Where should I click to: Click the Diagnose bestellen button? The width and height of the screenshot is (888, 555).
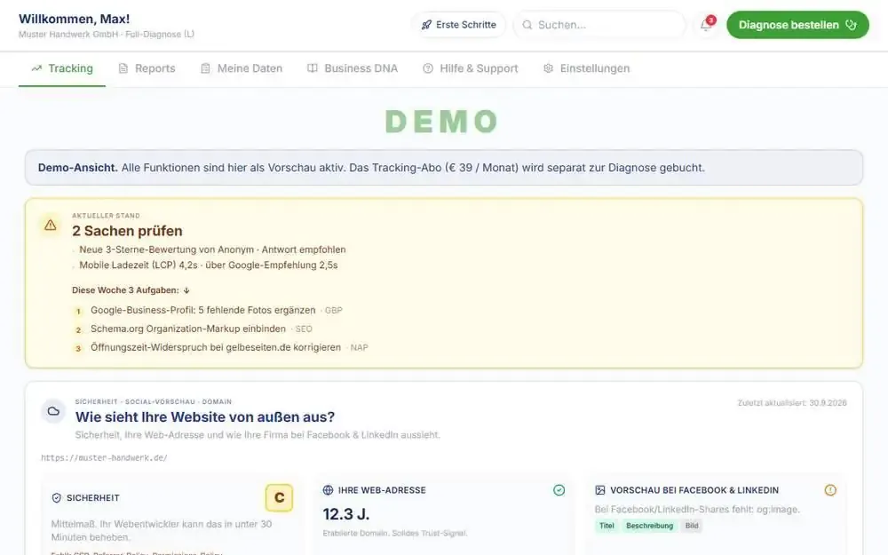pos(797,25)
